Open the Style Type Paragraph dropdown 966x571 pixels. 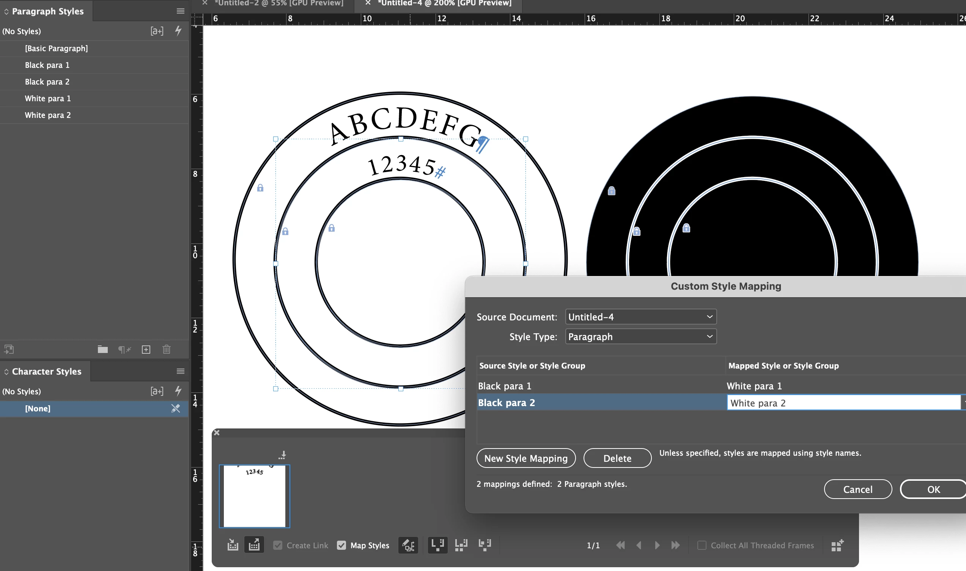[x=640, y=337]
